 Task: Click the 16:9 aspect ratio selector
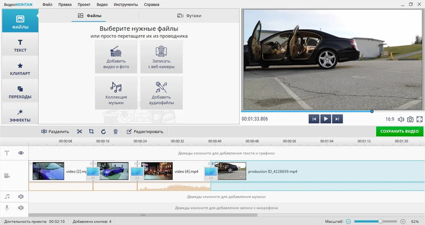pyautogui.click(x=390, y=119)
